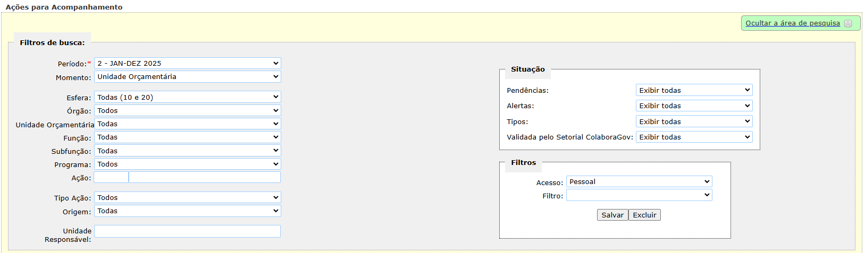Viewport: 865px width, 253px height.
Task: Expand the Momento dropdown
Action: click(x=187, y=77)
